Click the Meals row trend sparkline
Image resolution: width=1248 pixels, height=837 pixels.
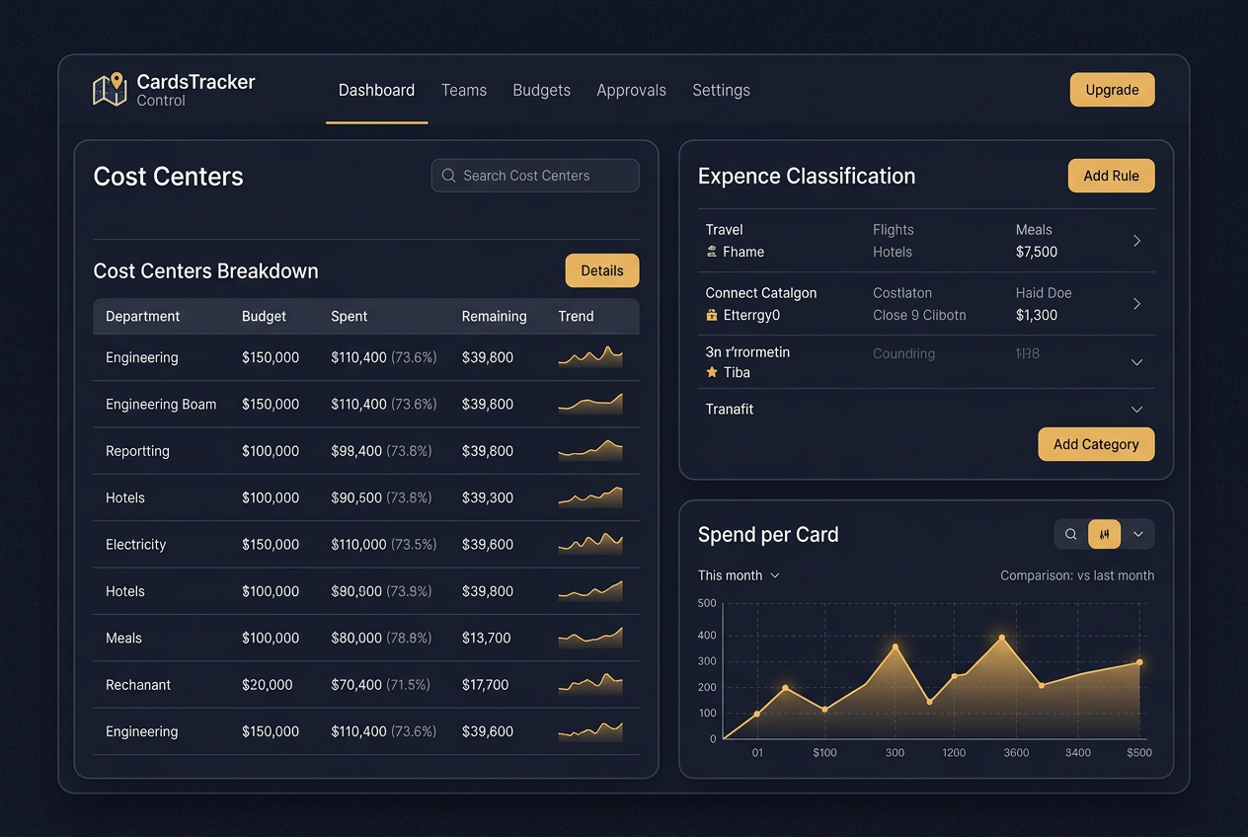point(590,637)
